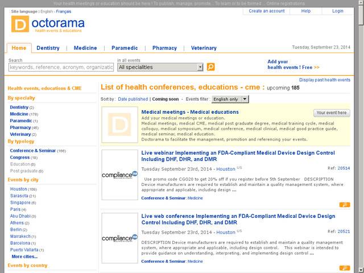The height and width of the screenshot is (273, 364).
Task: Open the Medicine tab
Action: pyautogui.click(x=85, y=48)
